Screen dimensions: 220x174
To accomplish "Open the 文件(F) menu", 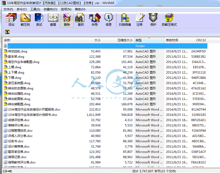I will (8, 9).
